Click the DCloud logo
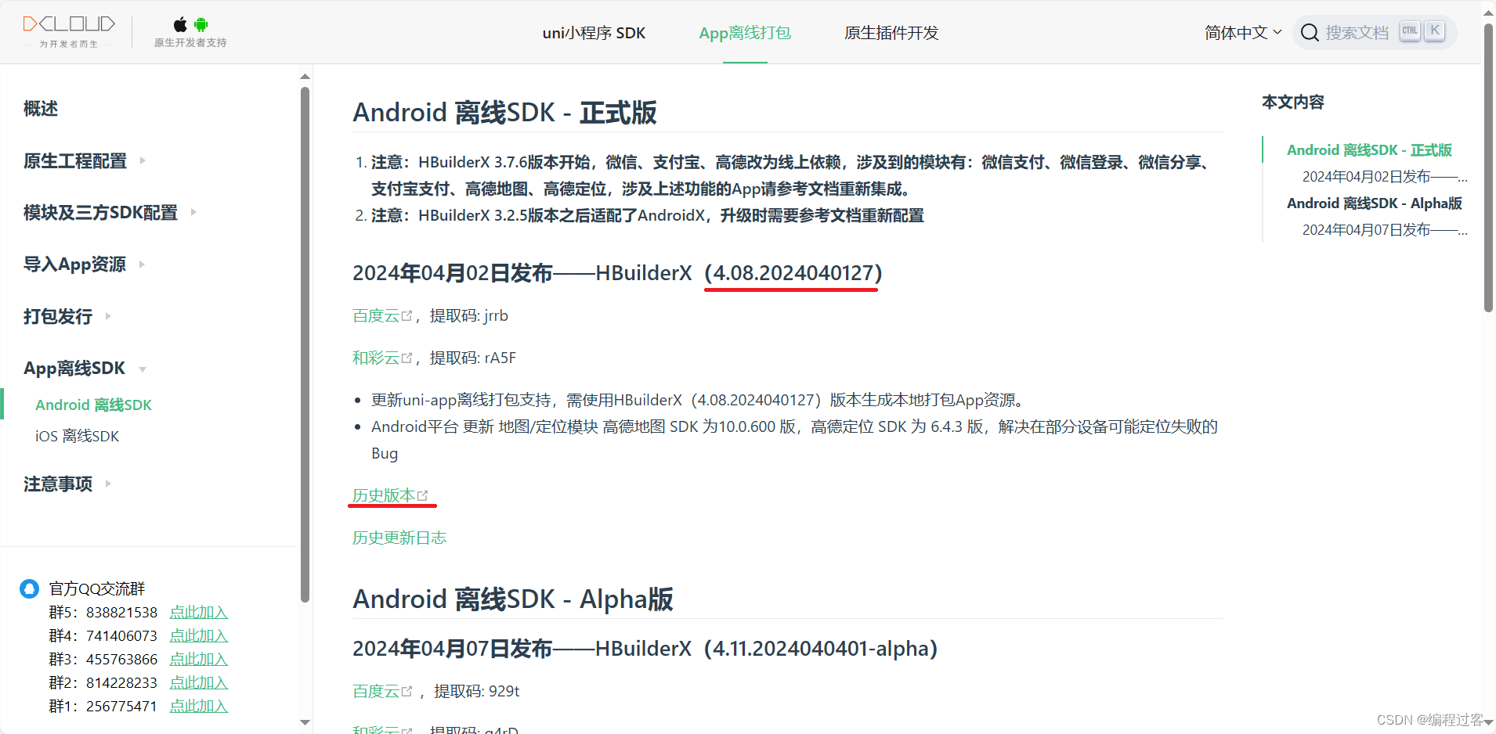The width and height of the screenshot is (1496, 734). [69, 31]
